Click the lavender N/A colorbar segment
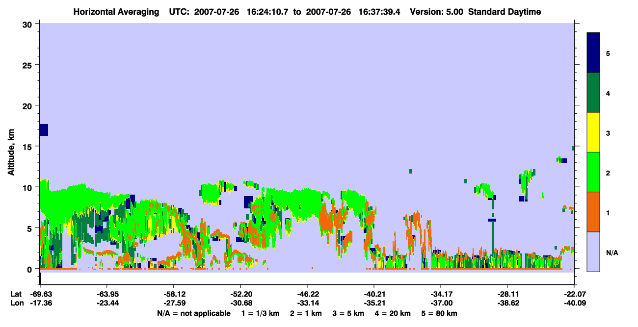The width and height of the screenshot is (638, 327). pos(593,252)
